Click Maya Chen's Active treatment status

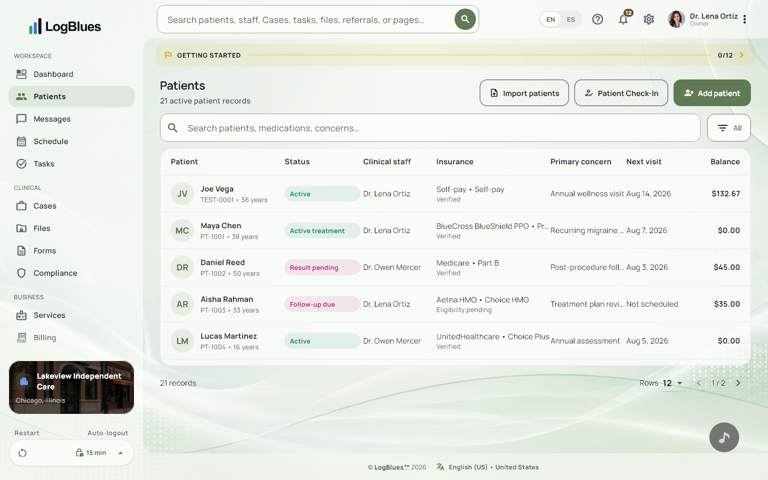[322, 230]
